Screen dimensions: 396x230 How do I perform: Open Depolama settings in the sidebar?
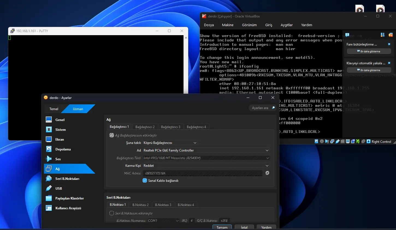(x=63, y=149)
